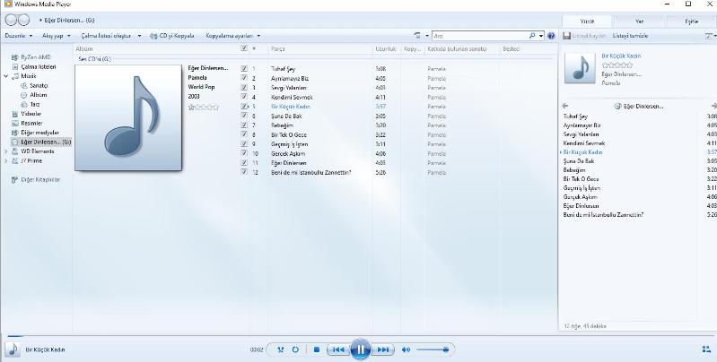Uncheck the select-all column header checkbox

[244, 47]
